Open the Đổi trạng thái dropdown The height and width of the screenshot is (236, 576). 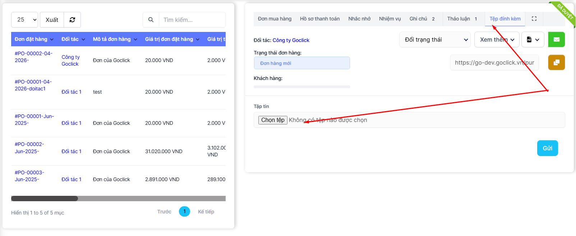click(435, 39)
